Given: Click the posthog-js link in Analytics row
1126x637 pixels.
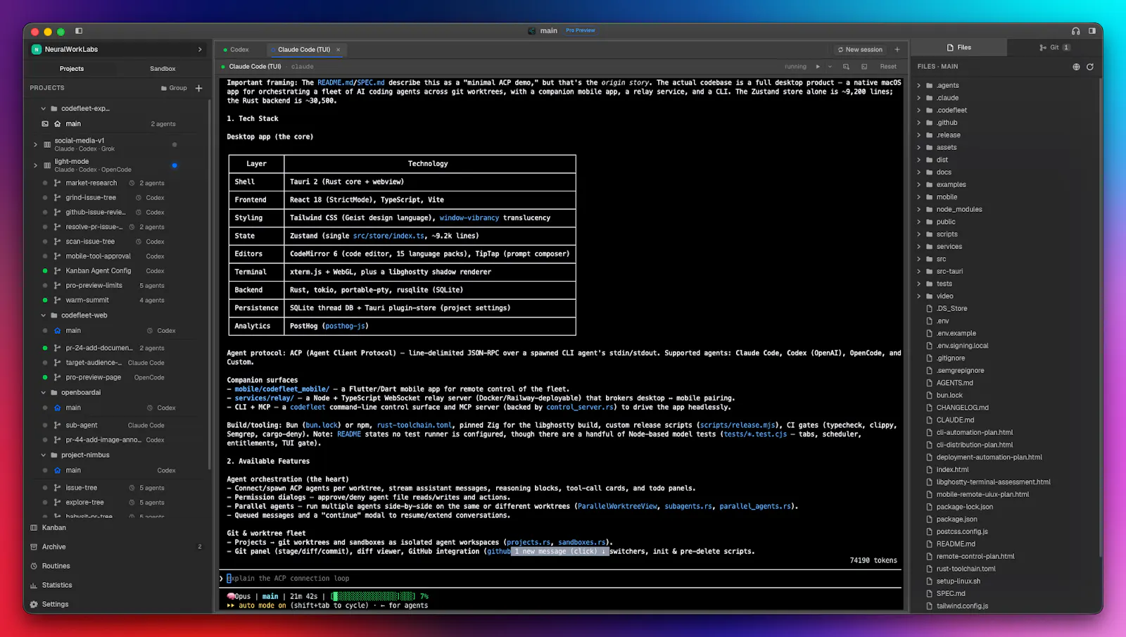Looking at the screenshot, I should pyautogui.click(x=345, y=327).
